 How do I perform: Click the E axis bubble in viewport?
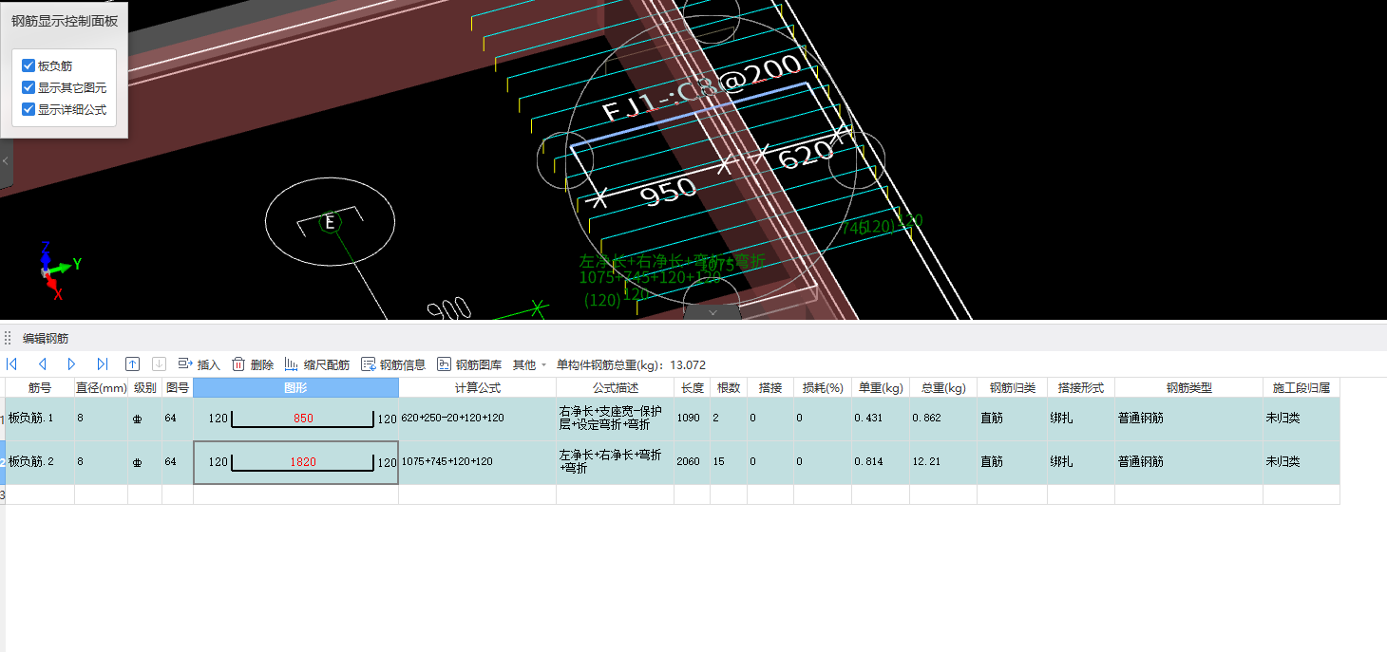(330, 223)
